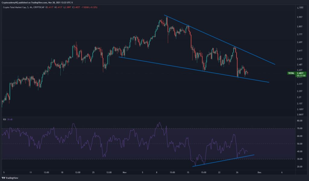Click the Nov label on time axis
The image size is (309, 181).
point(124,173)
